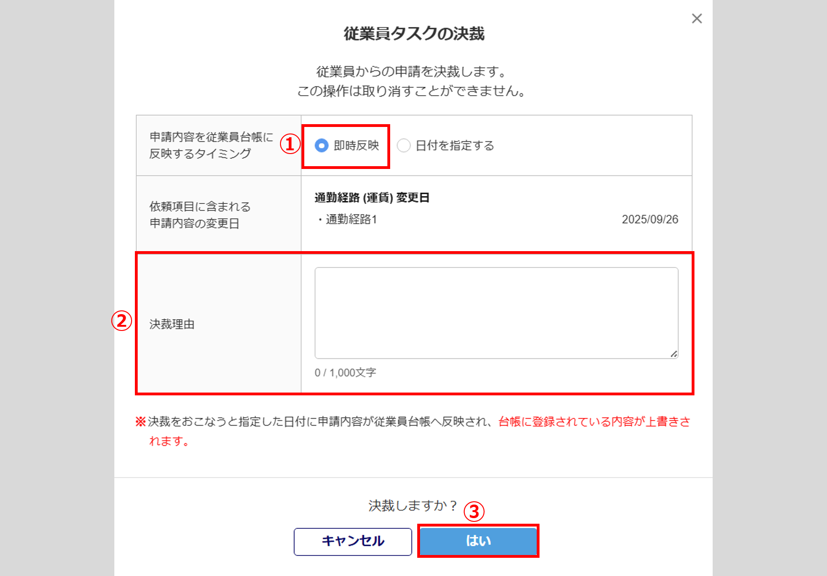Click the 0 / 1,000文字 character counter
The image size is (827, 576).
tap(345, 372)
